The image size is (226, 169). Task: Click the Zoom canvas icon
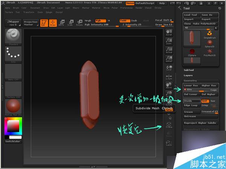(169, 41)
